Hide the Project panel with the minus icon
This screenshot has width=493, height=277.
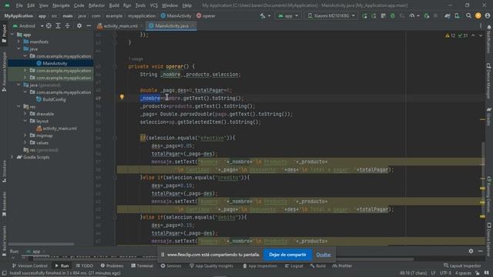tap(89, 26)
